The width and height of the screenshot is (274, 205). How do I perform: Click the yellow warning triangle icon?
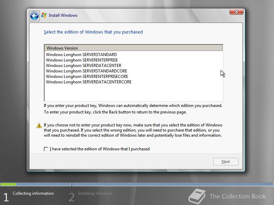(39, 125)
